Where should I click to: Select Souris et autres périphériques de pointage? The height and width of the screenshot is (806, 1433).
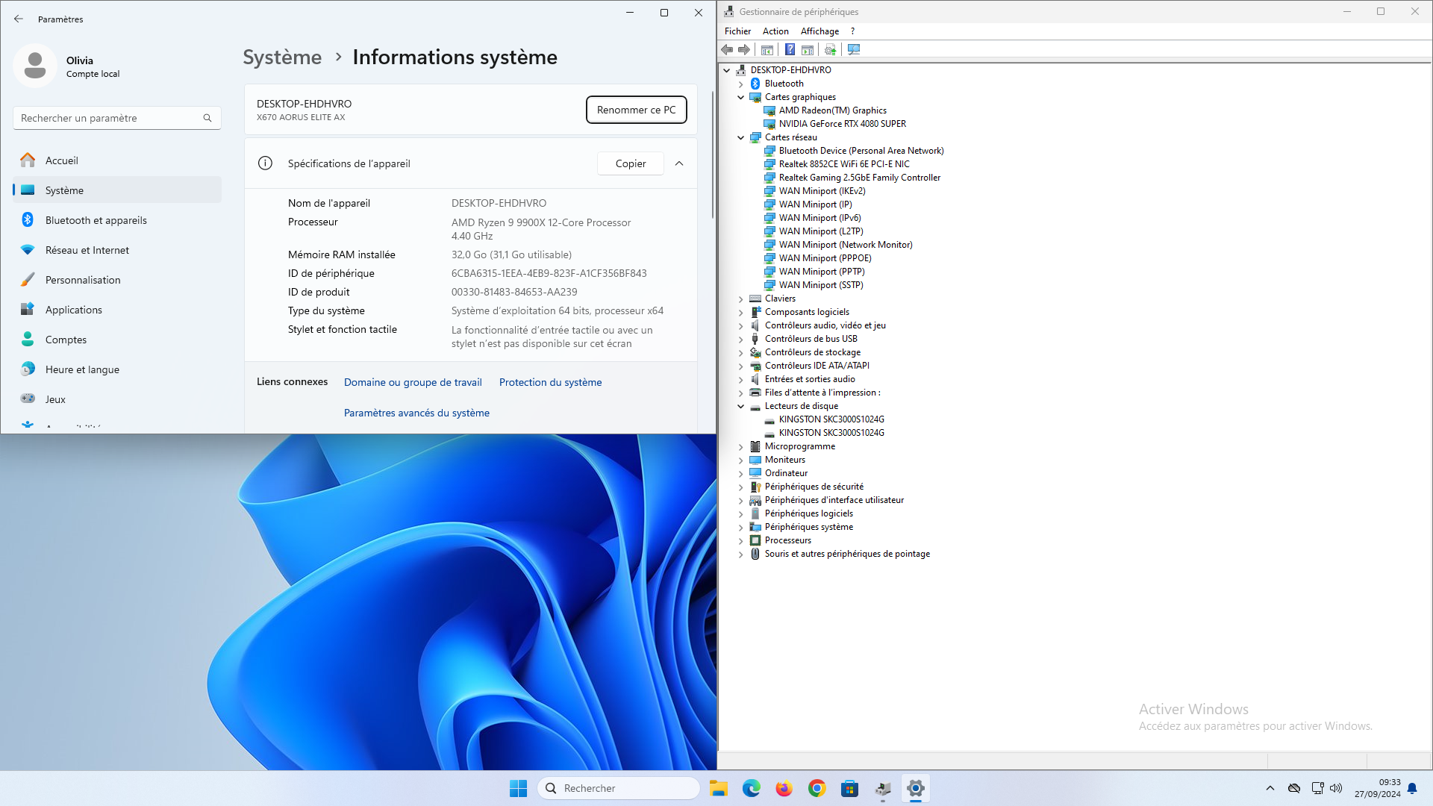click(x=847, y=554)
